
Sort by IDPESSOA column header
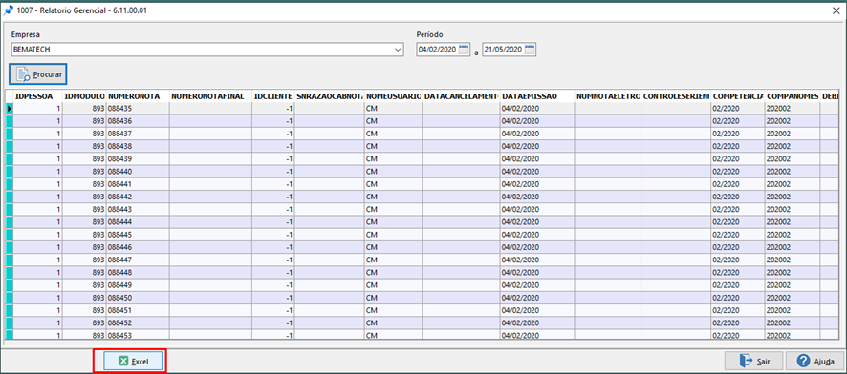38,96
